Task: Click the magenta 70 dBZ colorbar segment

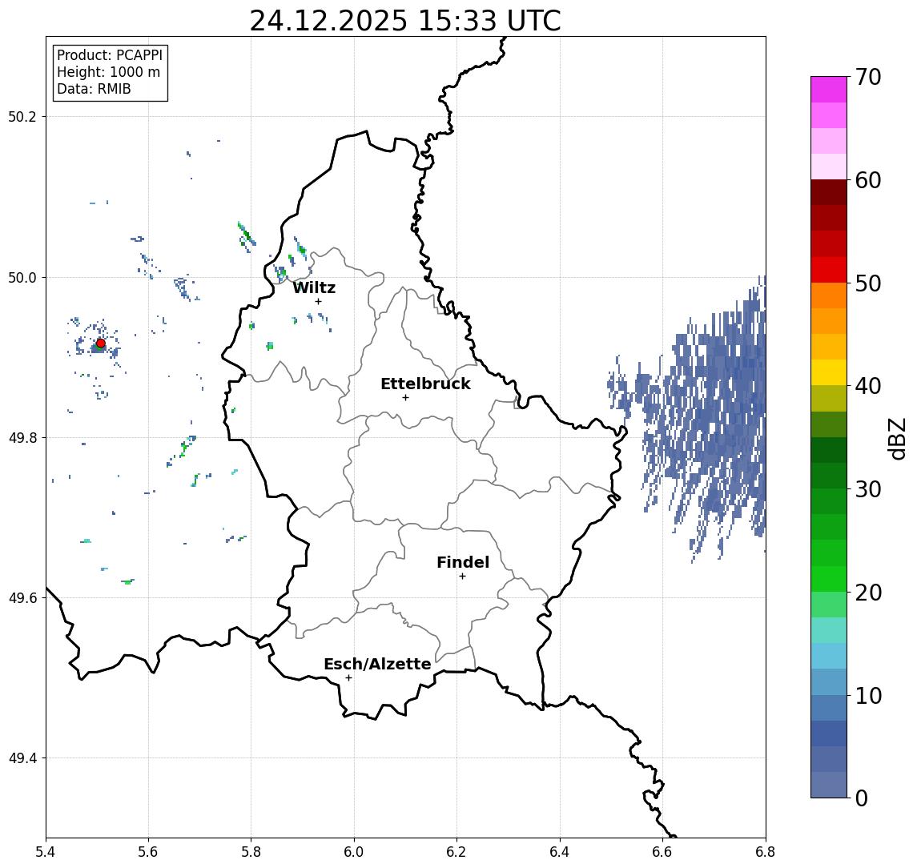Action: click(829, 90)
